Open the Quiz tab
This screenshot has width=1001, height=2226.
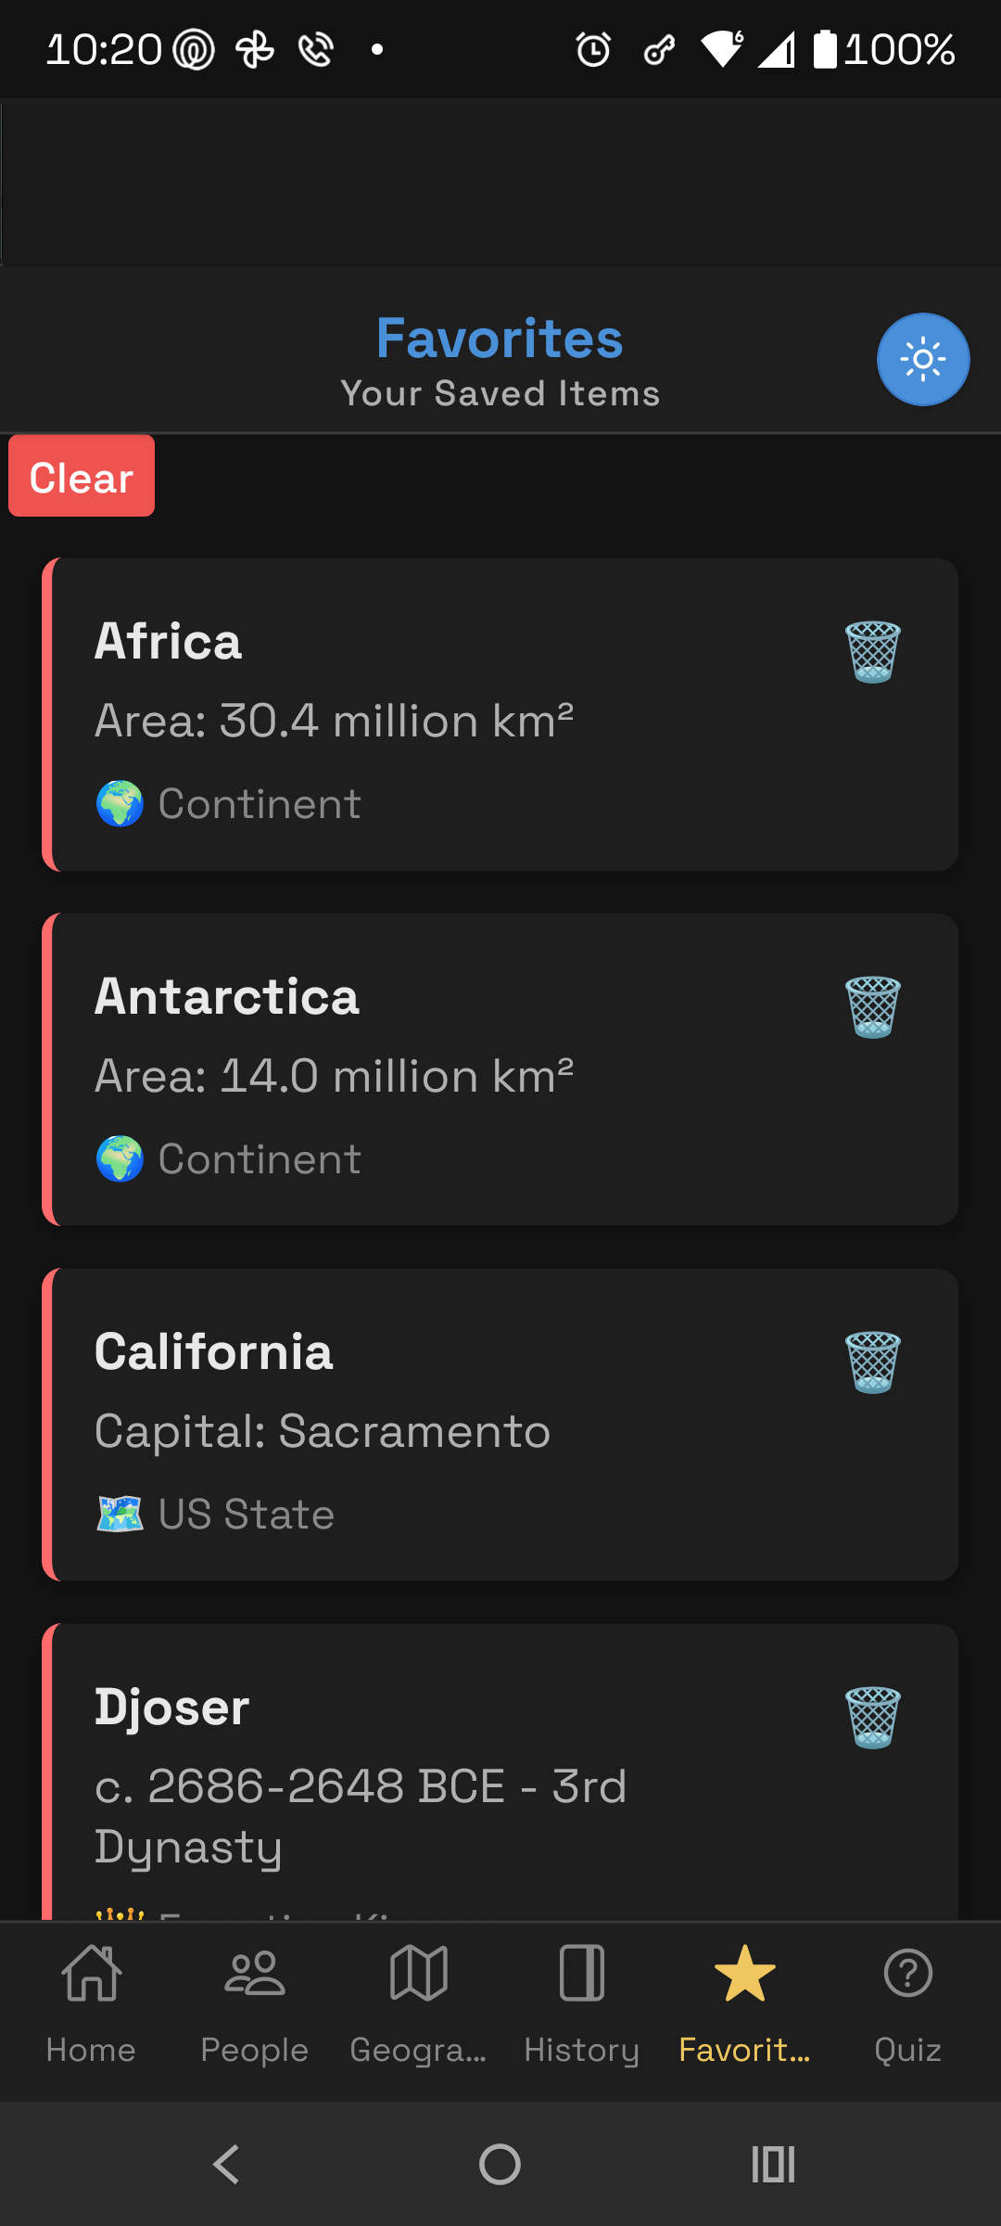907,2003
